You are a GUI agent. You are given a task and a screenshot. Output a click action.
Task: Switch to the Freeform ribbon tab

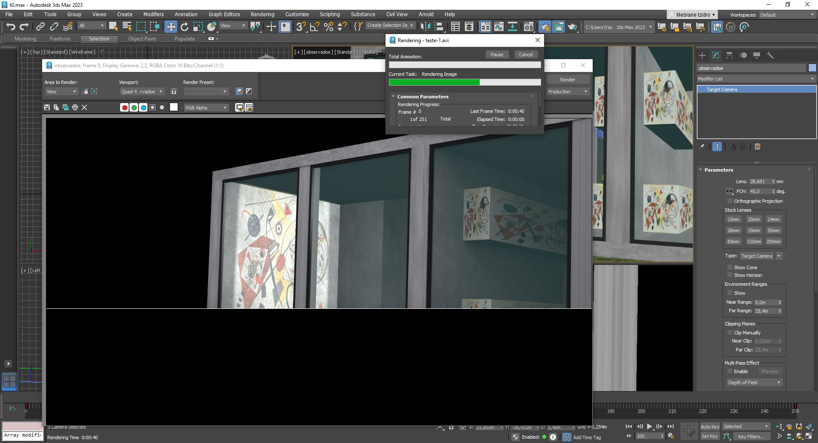point(60,39)
